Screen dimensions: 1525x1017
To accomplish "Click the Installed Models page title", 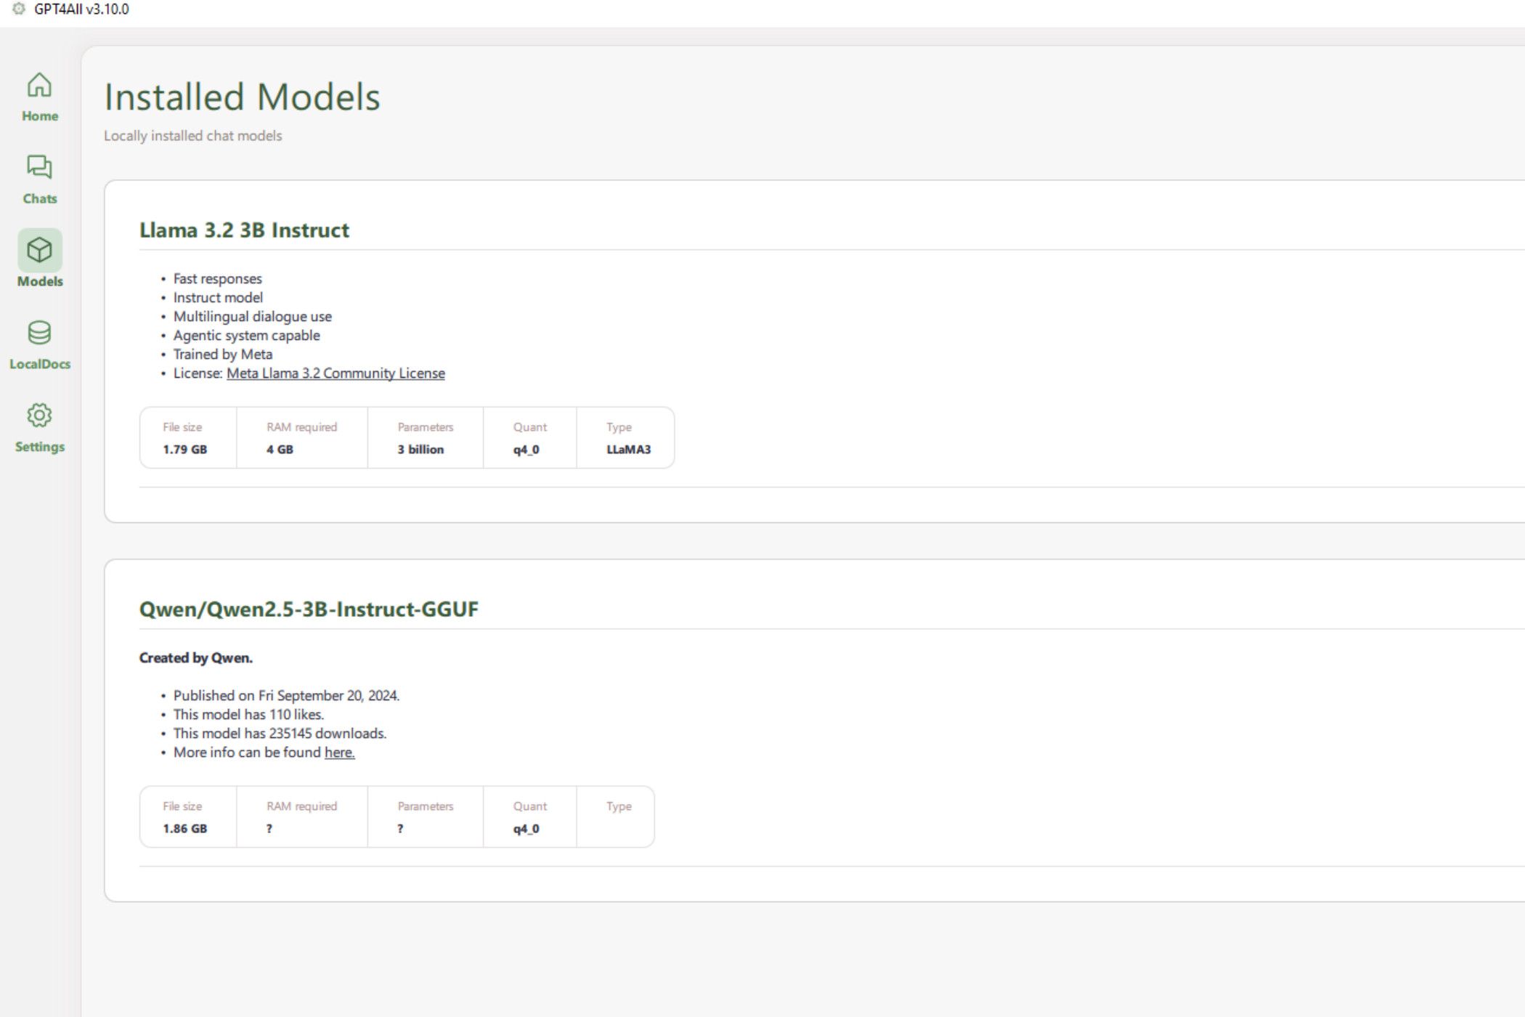I will [x=242, y=97].
